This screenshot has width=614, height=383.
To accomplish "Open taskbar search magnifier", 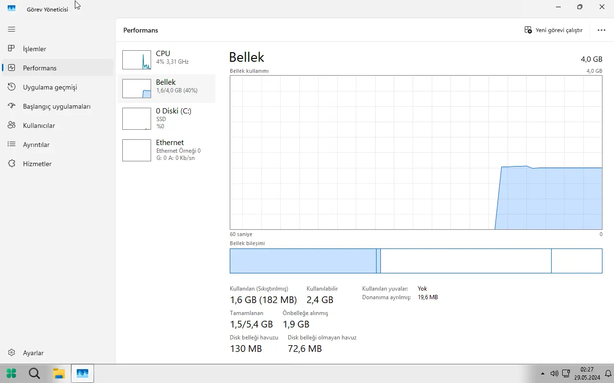I will click(x=35, y=373).
